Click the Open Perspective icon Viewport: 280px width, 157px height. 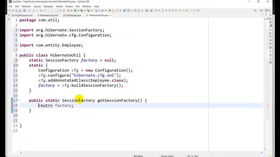[x=261, y=10]
